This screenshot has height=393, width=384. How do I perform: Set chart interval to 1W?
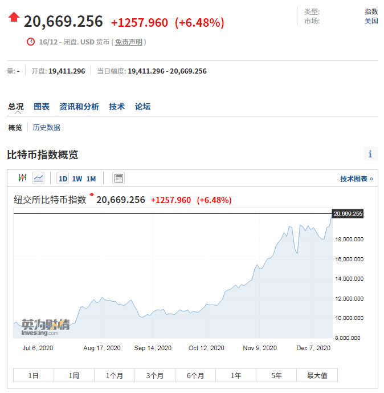[x=77, y=179]
